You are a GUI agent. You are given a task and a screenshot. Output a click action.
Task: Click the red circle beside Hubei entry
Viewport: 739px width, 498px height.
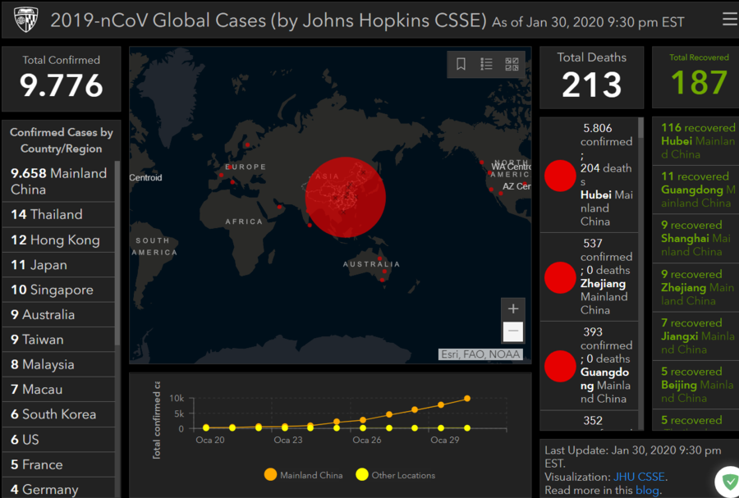[560, 176]
